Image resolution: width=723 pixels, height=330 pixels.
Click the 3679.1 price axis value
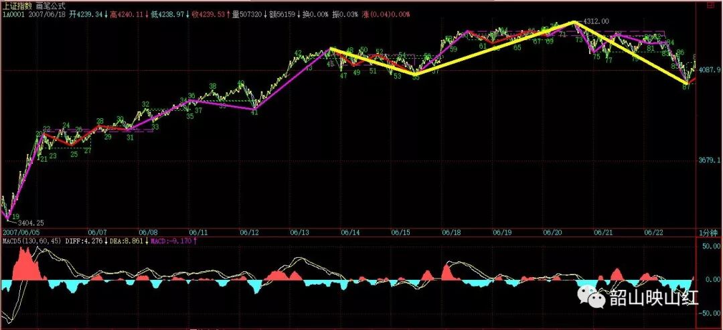click(x=711, y=160)
